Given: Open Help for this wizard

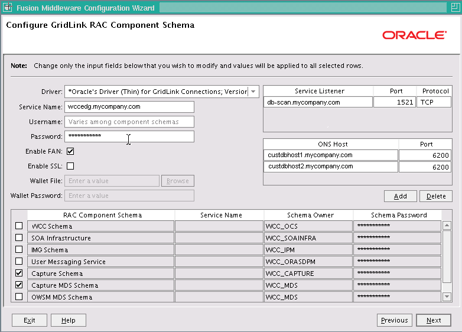Looking at the screenshot, I should click(x=69, y=320).
